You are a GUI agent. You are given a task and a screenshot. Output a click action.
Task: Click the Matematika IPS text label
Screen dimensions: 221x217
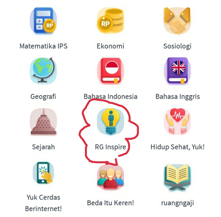43,46
